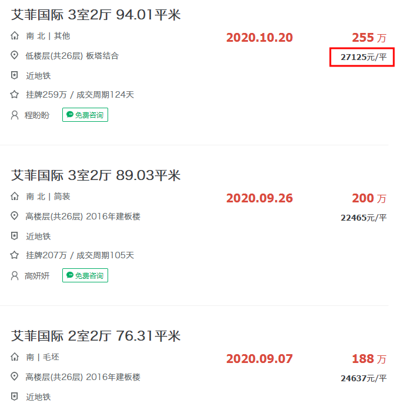Click agent name 程盼盼
The image size is (402, 403).
[x=37, y=115]
